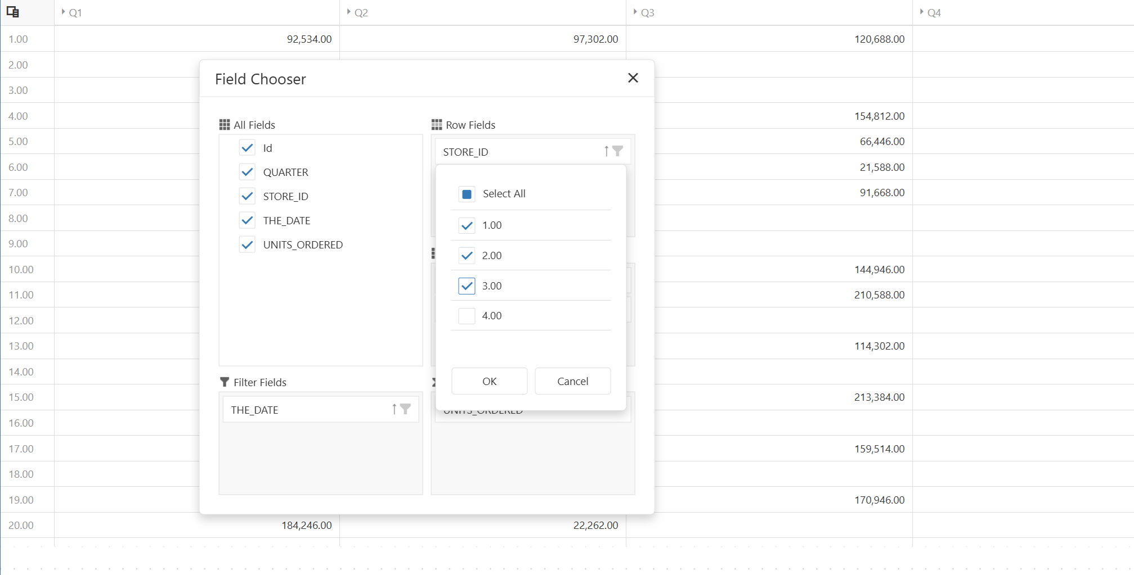Click row header 1.00
Screen dimensions: 1134x575
27,39
